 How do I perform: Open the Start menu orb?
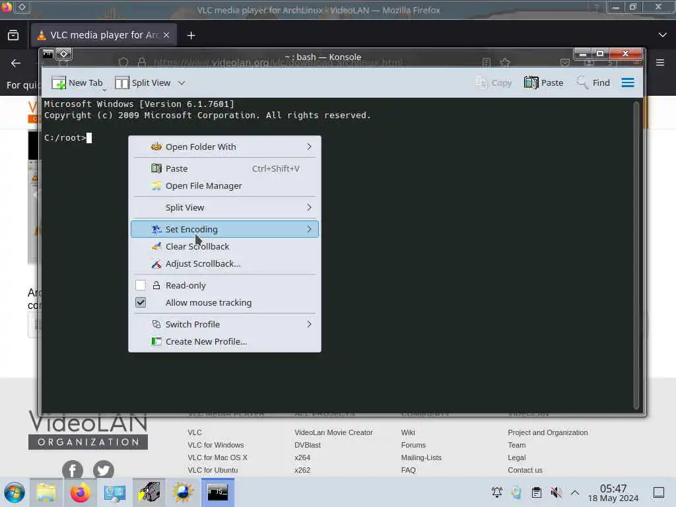point(15,492)
